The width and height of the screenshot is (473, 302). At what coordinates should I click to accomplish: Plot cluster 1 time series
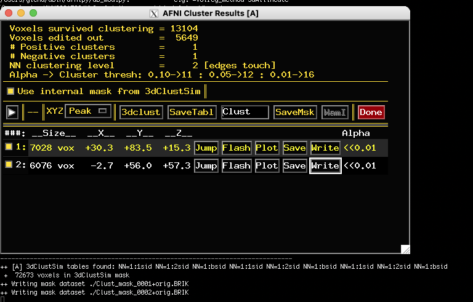click(267, 148)
